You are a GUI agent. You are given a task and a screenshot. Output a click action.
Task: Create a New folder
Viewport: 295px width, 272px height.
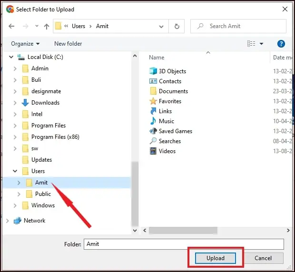click(x=68, y=44)
